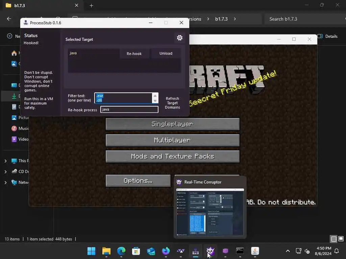Open the ProcessStub settings gear
346x259 pixels.
(180, 38)
